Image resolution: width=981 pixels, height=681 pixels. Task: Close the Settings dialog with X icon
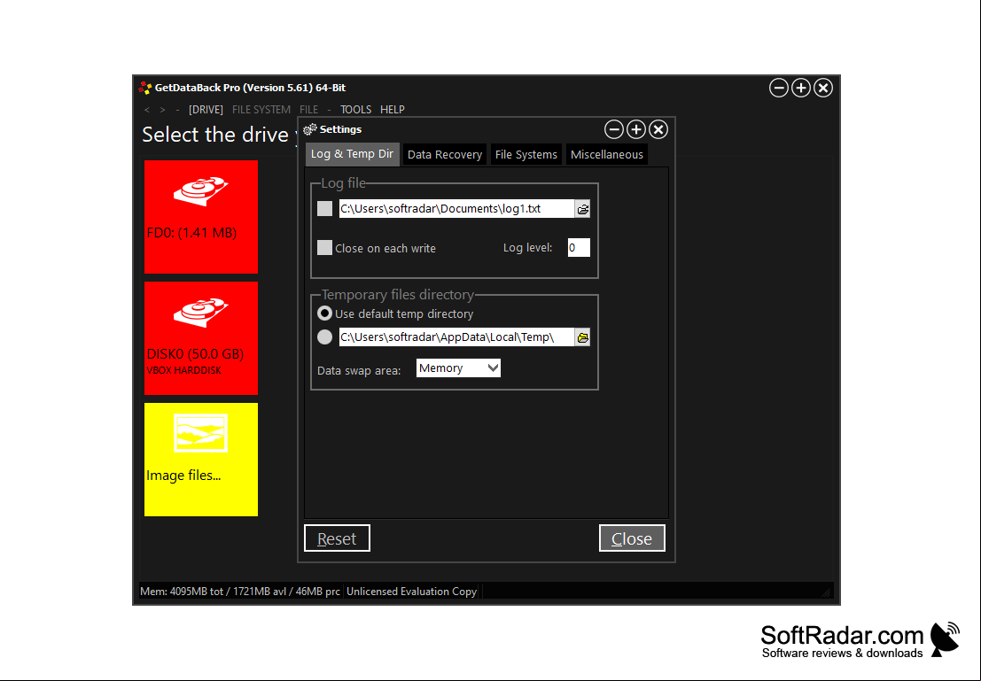click(x=658, y=129)
